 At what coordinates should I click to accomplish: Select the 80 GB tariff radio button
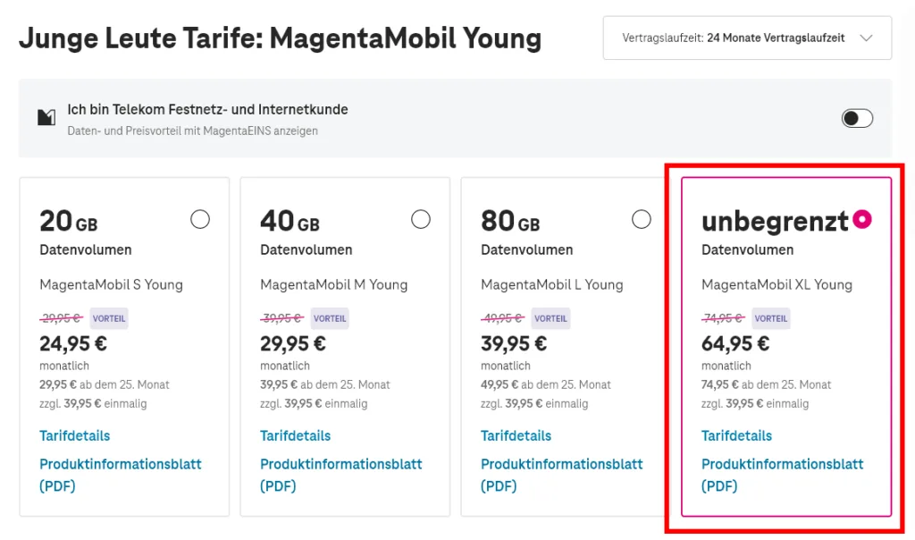pyautogui.click(x=642, y=219)
